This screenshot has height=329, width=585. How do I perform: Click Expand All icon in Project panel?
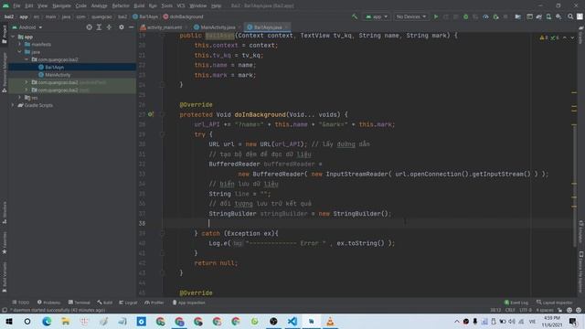click(x=99, y=27)
